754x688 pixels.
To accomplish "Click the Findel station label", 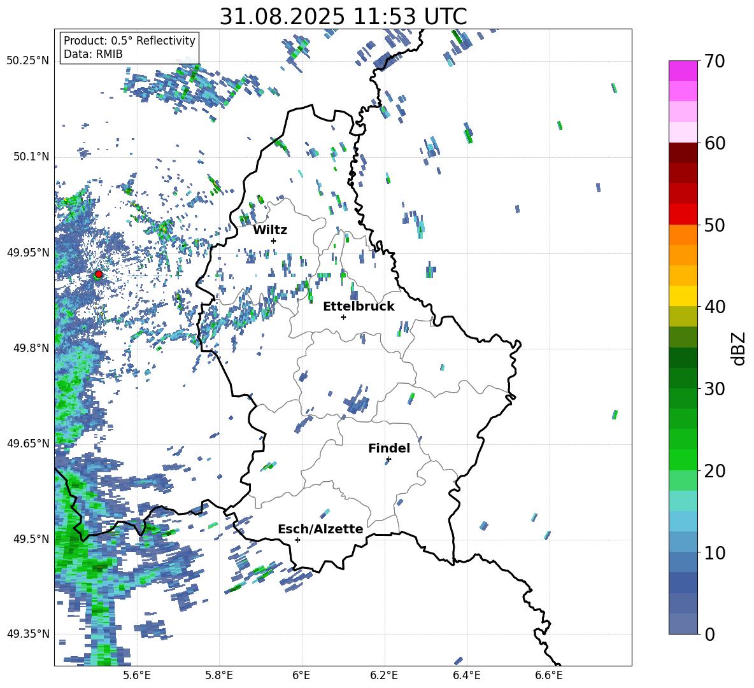I will tap(389, 448).
